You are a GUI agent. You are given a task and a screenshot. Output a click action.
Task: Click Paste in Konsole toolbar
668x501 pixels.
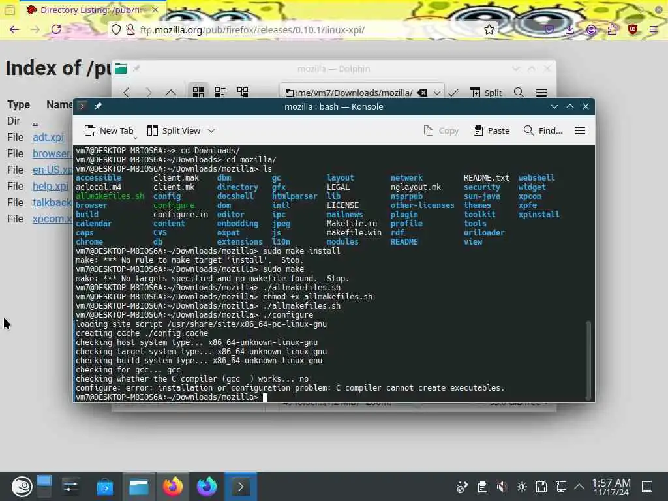[x=491, y=130]
